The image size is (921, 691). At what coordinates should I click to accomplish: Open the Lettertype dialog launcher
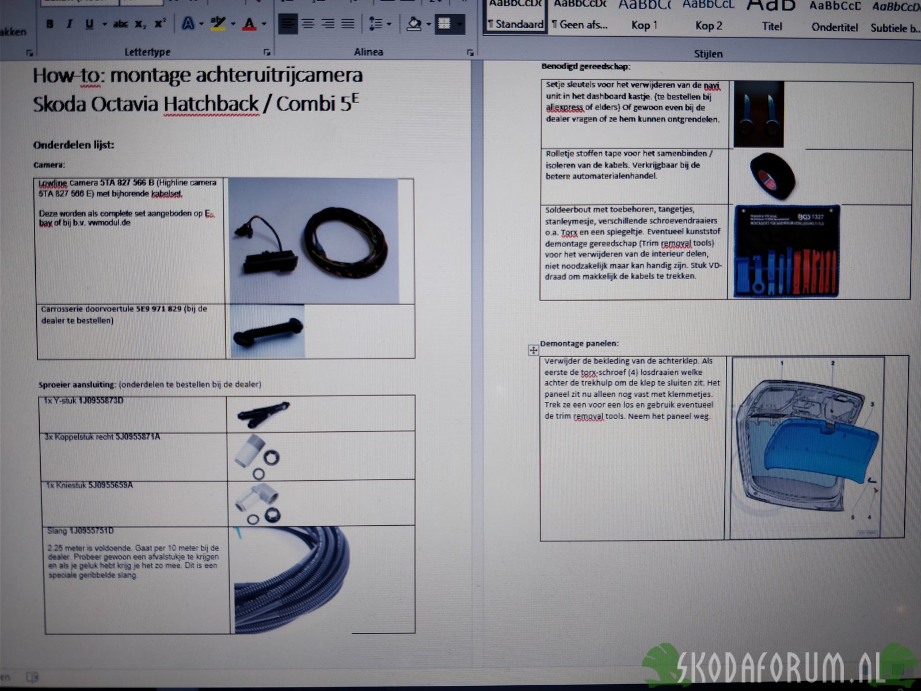(x=267, y=52)
